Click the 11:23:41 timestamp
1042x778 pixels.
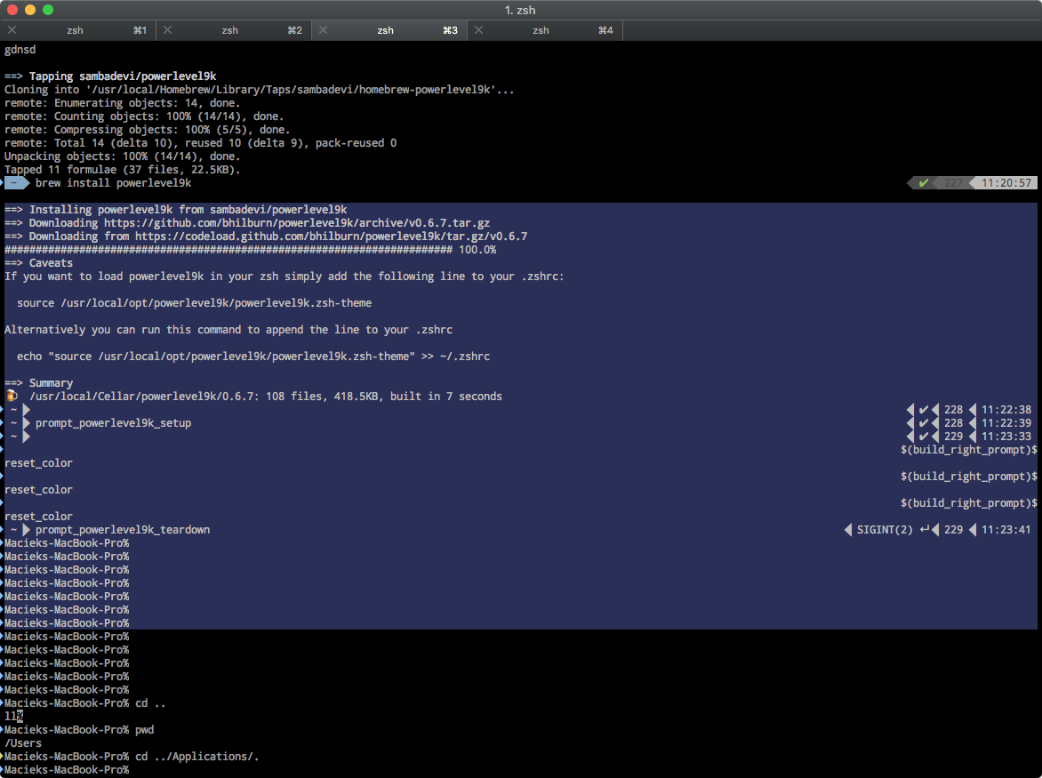pos(1006,530)
